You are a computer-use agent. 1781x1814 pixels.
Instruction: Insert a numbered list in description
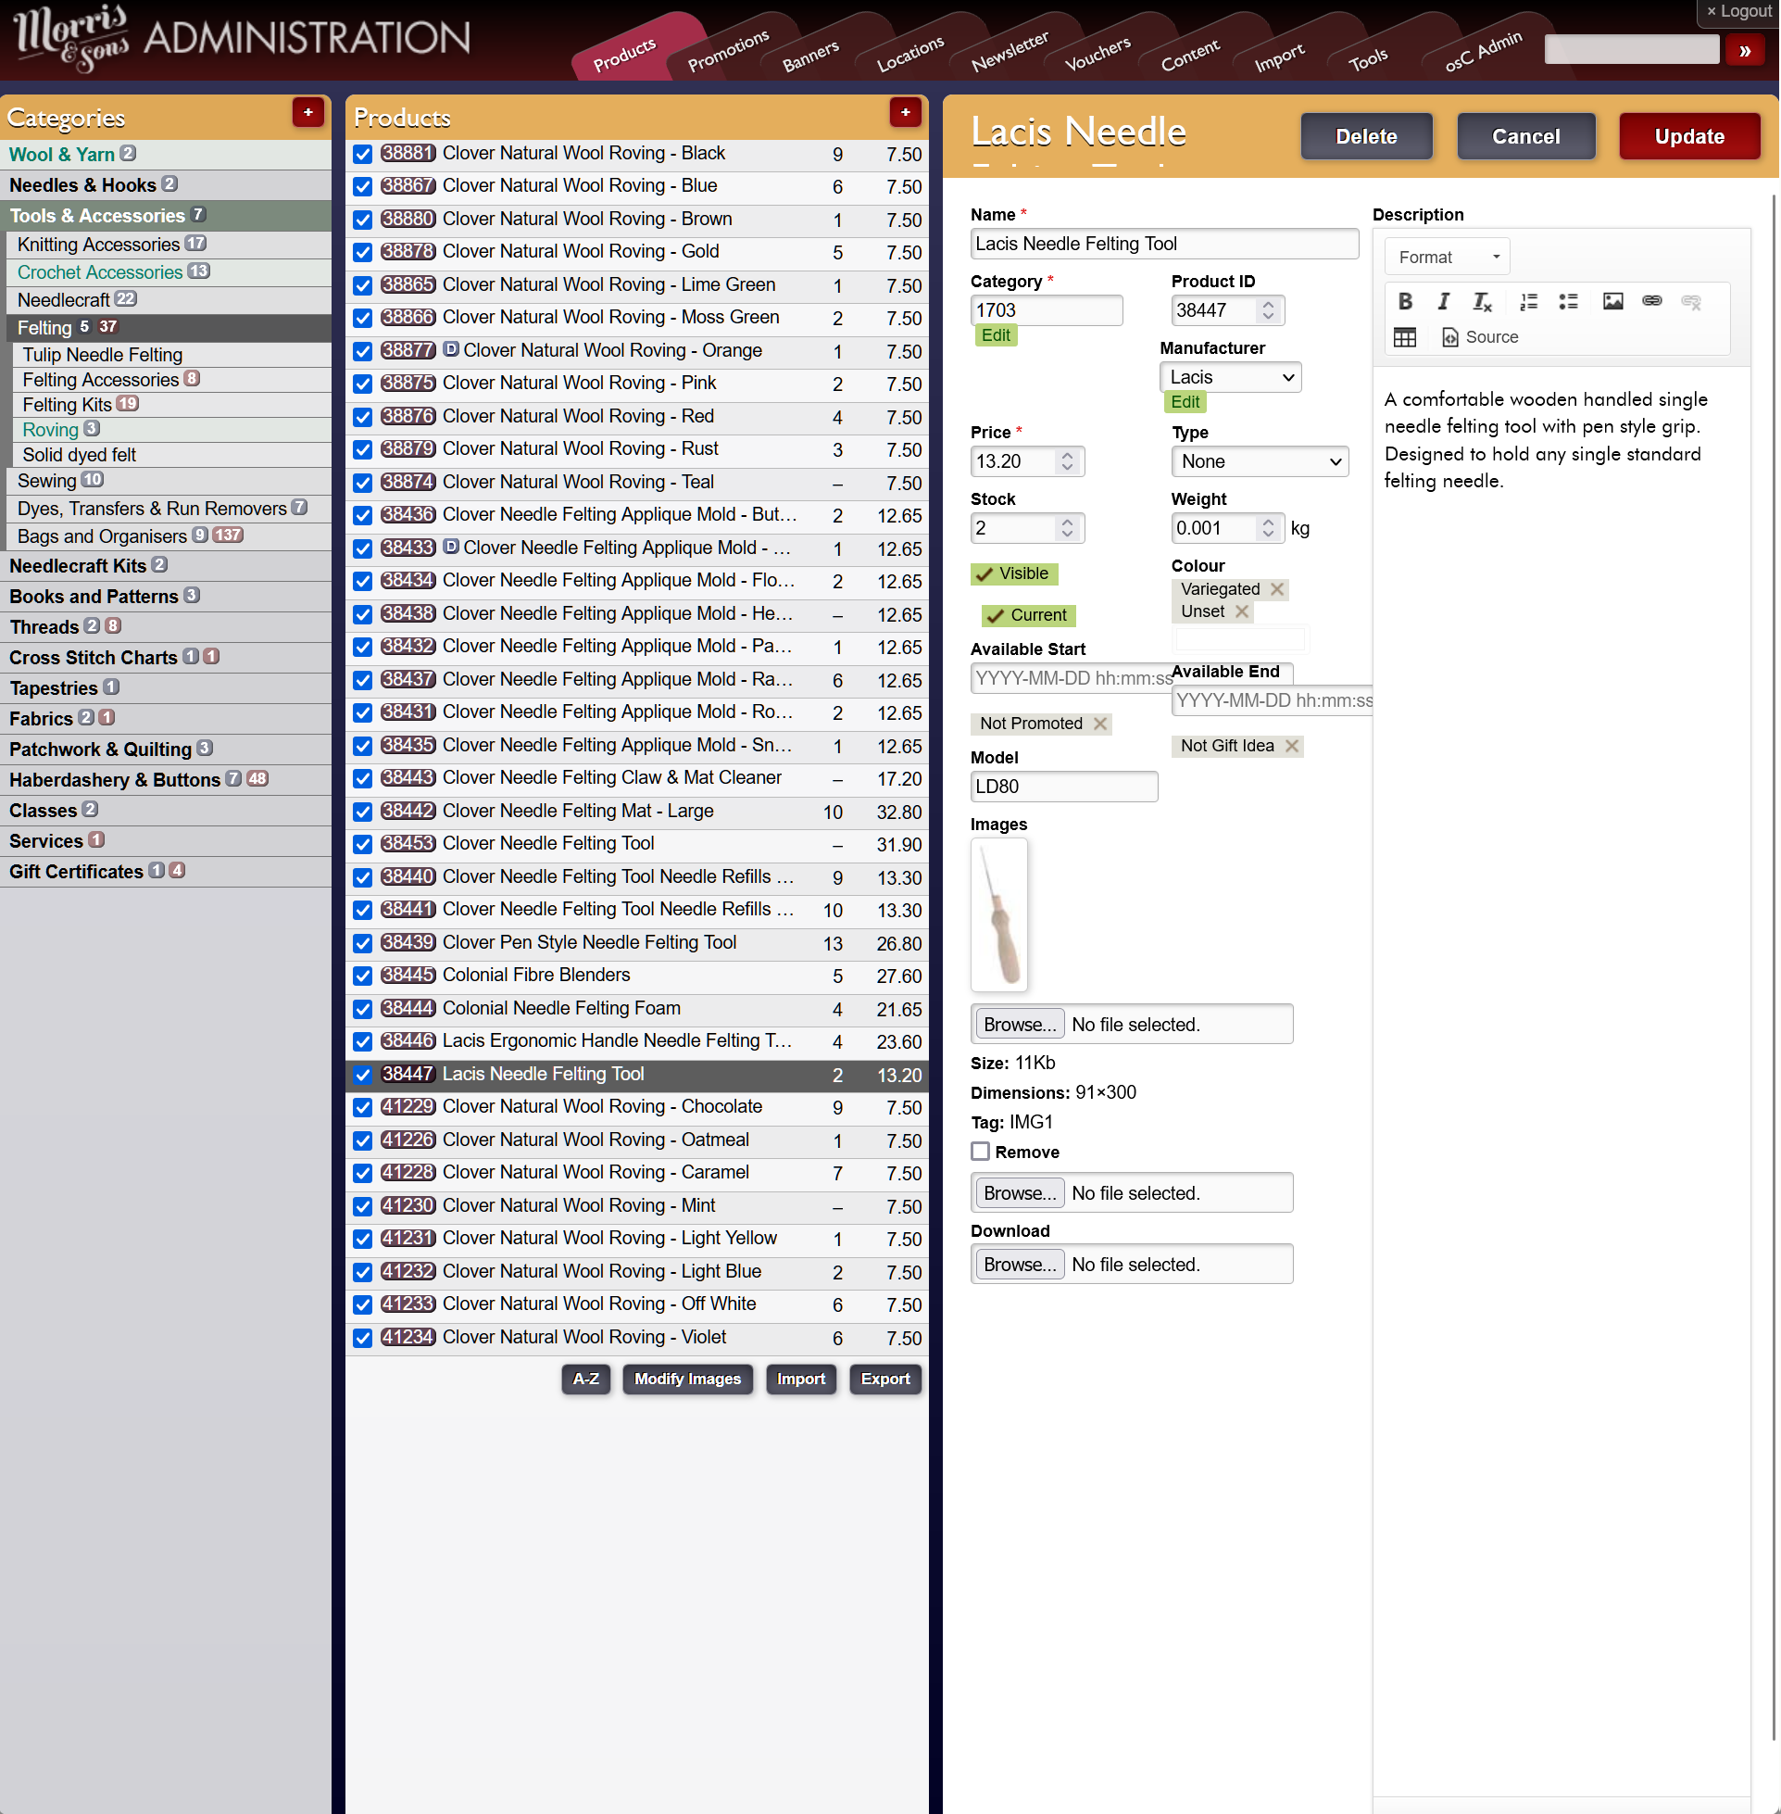1528,301
